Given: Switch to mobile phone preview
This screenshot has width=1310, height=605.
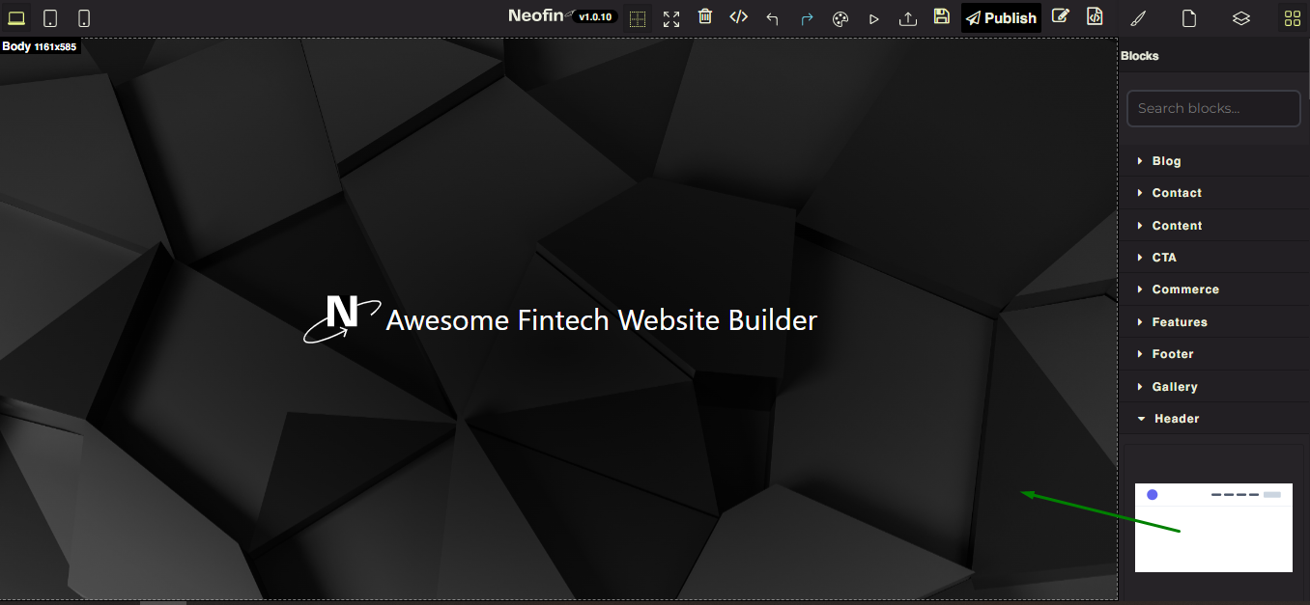Looking at the screenshot, I should click(x=84, y=18).
